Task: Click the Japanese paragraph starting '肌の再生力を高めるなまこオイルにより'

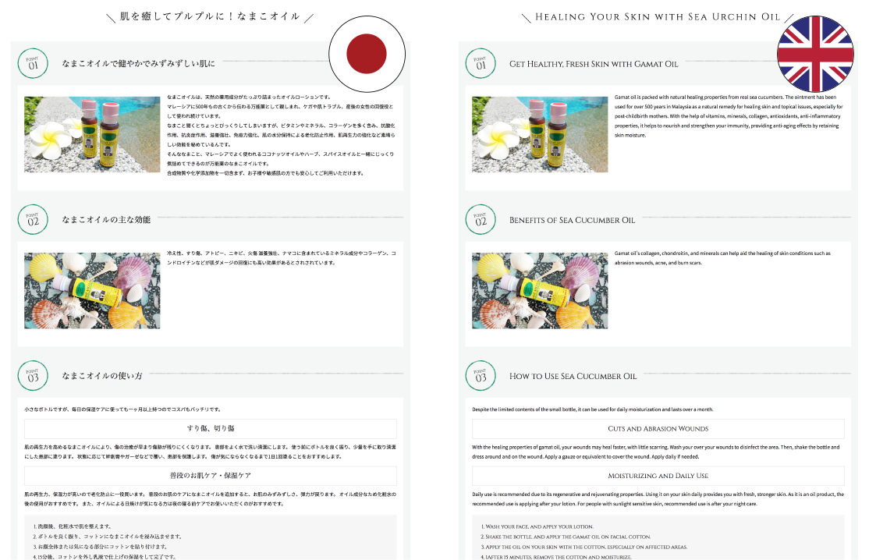Action: pos(210,452)
